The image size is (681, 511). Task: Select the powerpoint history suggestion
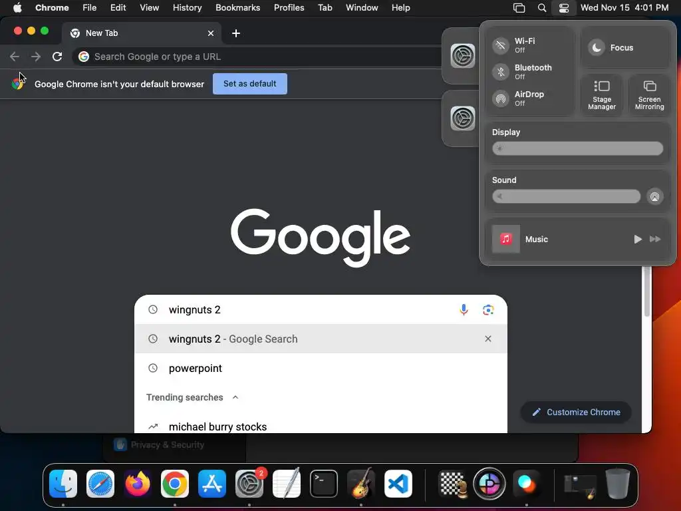coord(321,368)
